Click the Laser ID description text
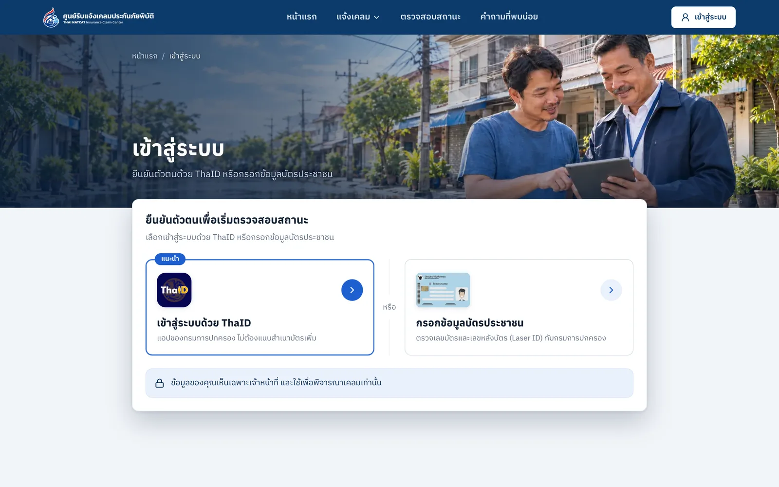779x487 pixels. pyautogui.click(x=511, y=338)
